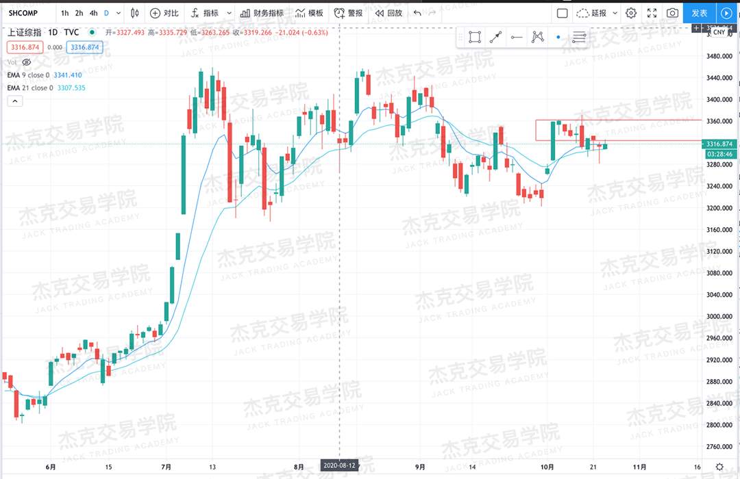This screenshot has height=479, width=740.
Task: Switch to the 4h timeframe
Action: point(93,13)
